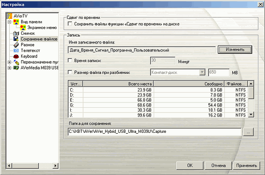The width and height of the screenshot is (265, 175).
Task: Expand the AVerMedia M039 USB node
Action: coord(9,68)
